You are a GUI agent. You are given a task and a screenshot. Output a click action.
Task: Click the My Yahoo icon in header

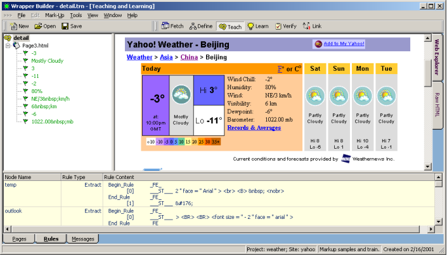coord(318,44)
